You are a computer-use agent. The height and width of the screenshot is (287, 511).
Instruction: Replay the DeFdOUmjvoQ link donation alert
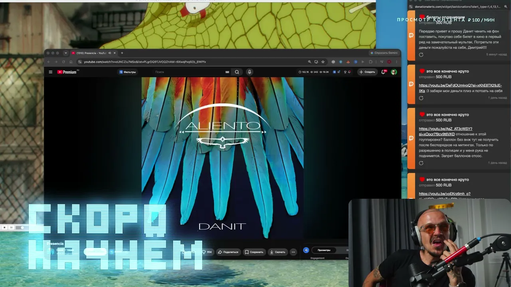421,98
